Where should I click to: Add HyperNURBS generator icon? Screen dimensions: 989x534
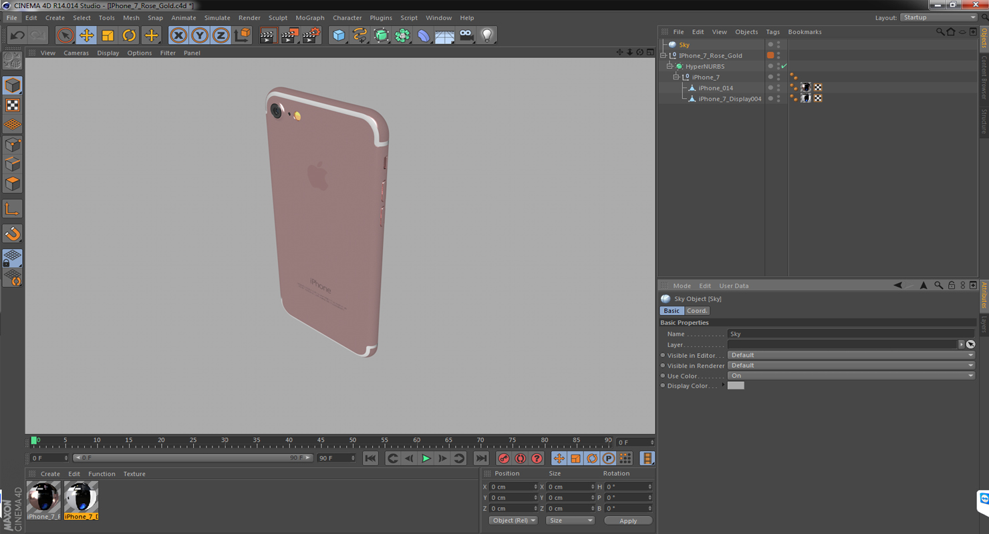click(382, 35)
